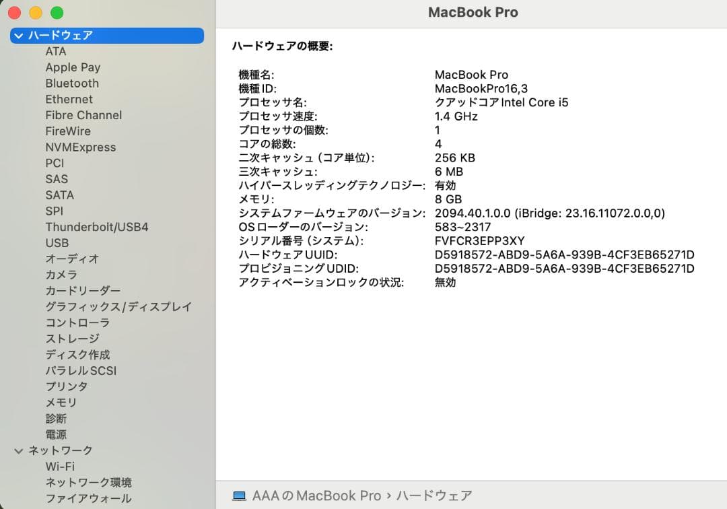Select Wi-Fi under ネットワーク

[61, 466]
